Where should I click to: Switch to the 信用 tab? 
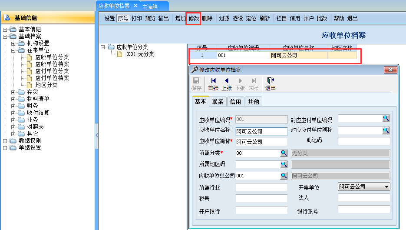point(235,102)
